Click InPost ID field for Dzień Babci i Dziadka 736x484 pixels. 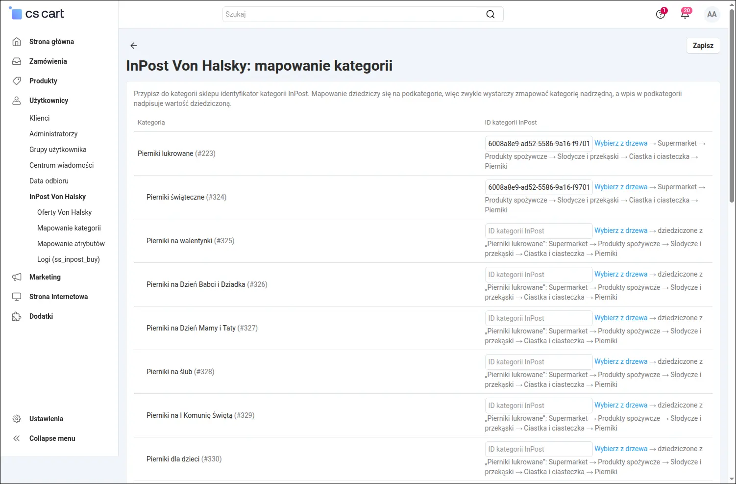539,275
